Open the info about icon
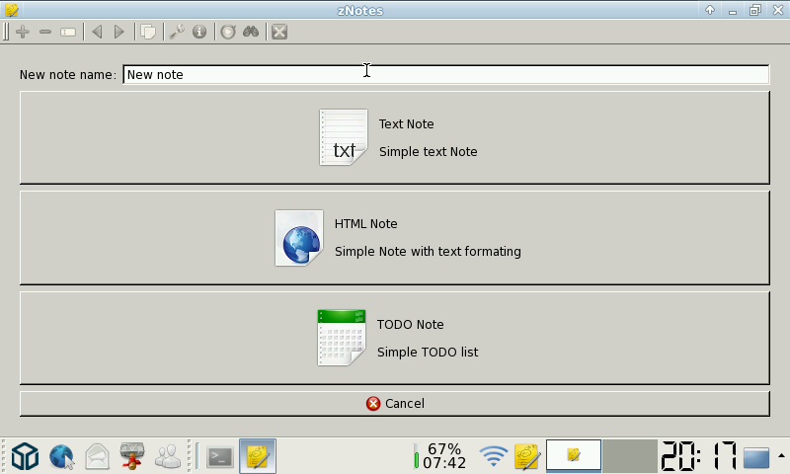 pos(199,32)
